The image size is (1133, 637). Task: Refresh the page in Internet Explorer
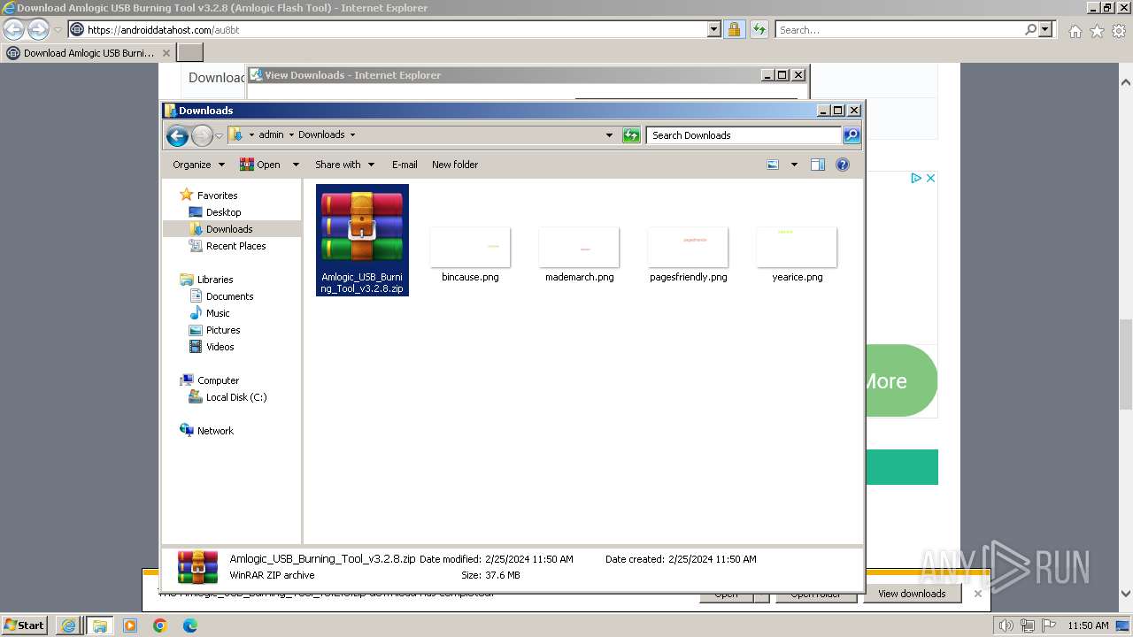(x=759, y=29)
